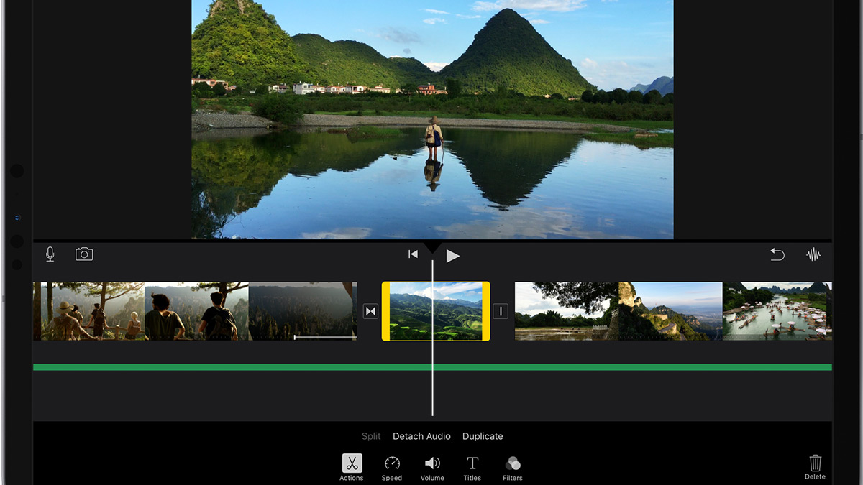Choose Duplicate from the clip menu
863x485 pixels.
pyautogui.click(x=482, y=436)
